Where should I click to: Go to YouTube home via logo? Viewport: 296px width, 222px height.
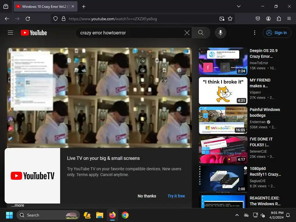[x=34, y=33]
